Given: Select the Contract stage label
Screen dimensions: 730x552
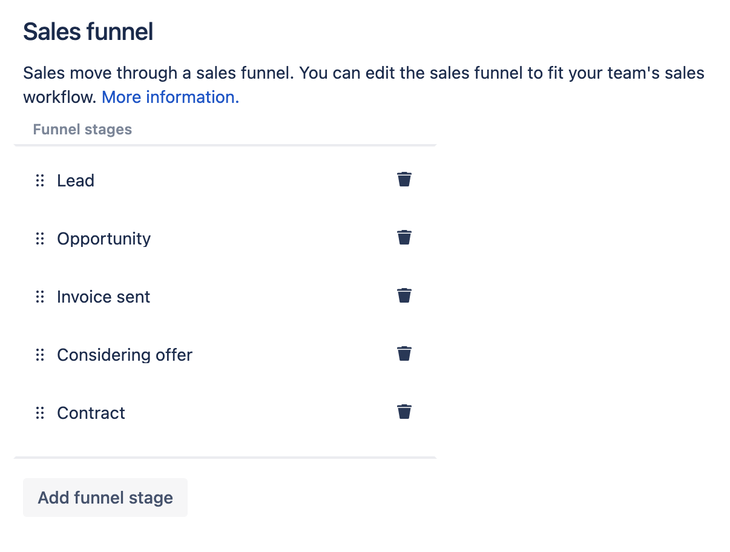Looking at the screenshot, I should click(91, 413).
